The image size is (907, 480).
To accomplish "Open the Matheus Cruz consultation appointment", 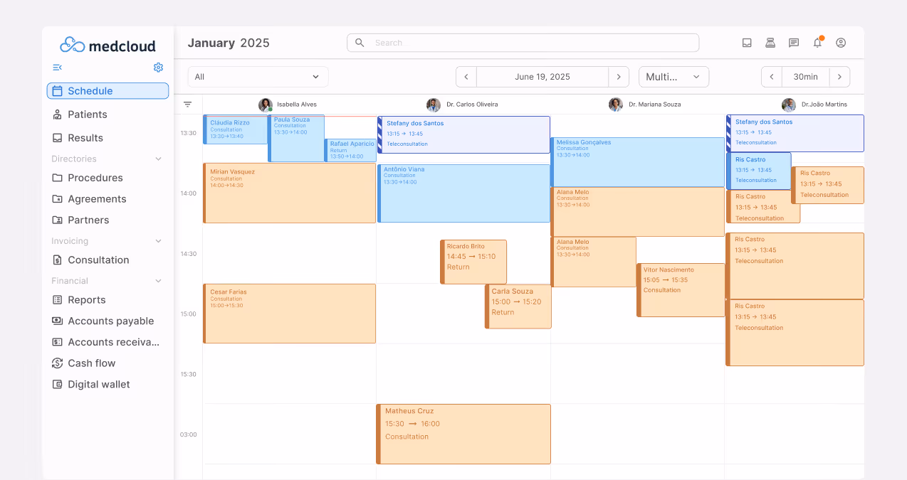I will point(463,434).
